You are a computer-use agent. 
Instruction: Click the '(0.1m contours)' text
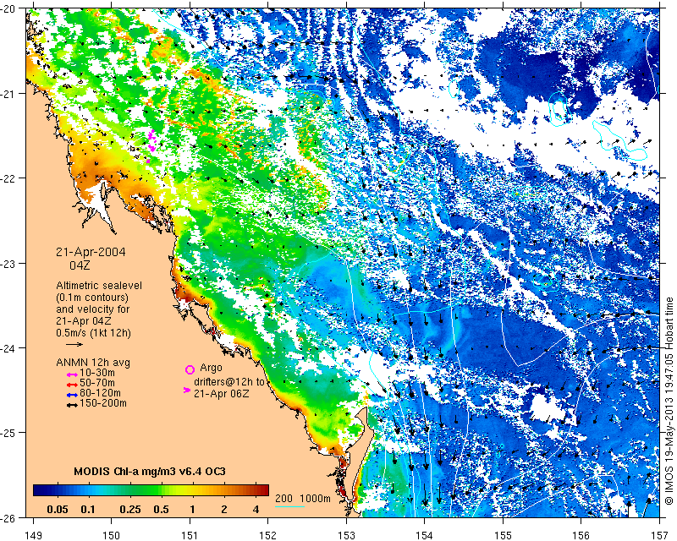coord(92,298)
